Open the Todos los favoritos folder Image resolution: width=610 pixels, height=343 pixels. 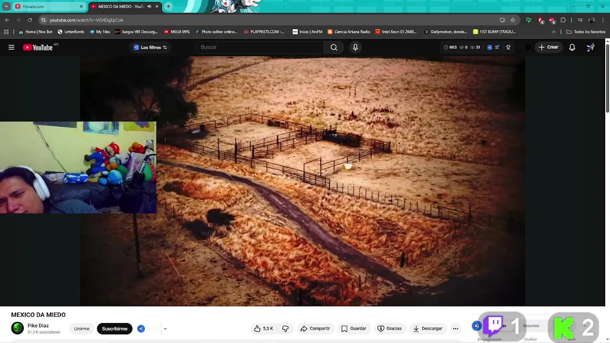586,32
